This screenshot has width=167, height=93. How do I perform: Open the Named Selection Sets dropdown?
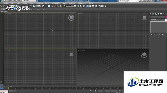click(x=71, y=6)
